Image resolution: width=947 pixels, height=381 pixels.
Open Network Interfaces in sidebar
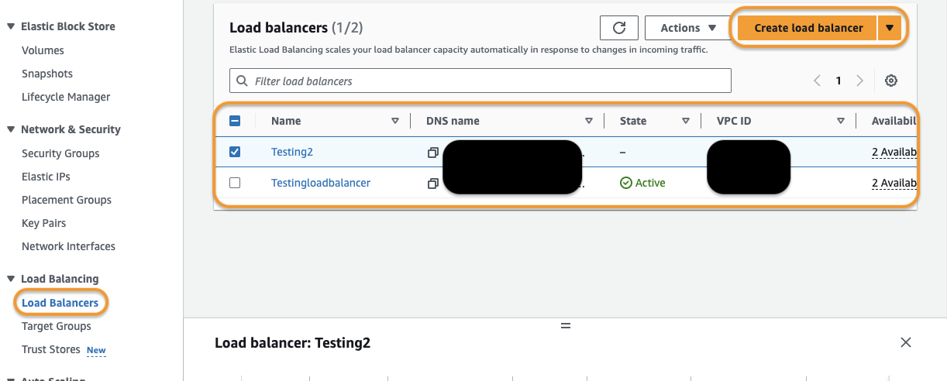tap(68, 246)
